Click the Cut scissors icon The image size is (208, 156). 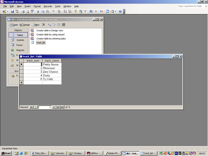pyautogui.click(x=38, y=12)
